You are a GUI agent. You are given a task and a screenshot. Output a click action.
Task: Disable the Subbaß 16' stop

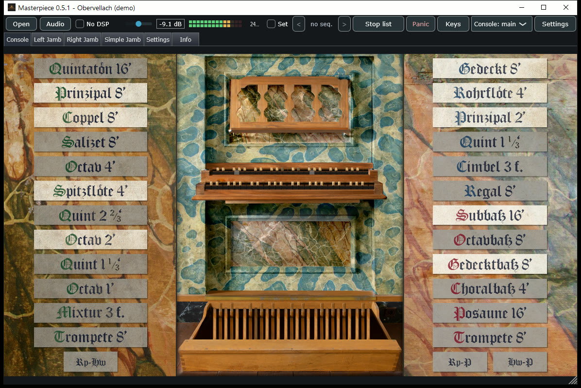point(490,215)
